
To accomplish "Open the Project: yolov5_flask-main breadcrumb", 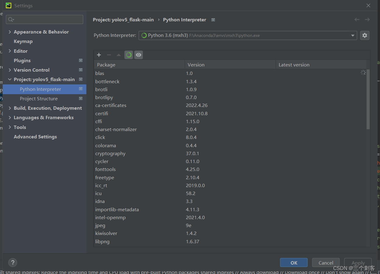I will coord(123,20).
